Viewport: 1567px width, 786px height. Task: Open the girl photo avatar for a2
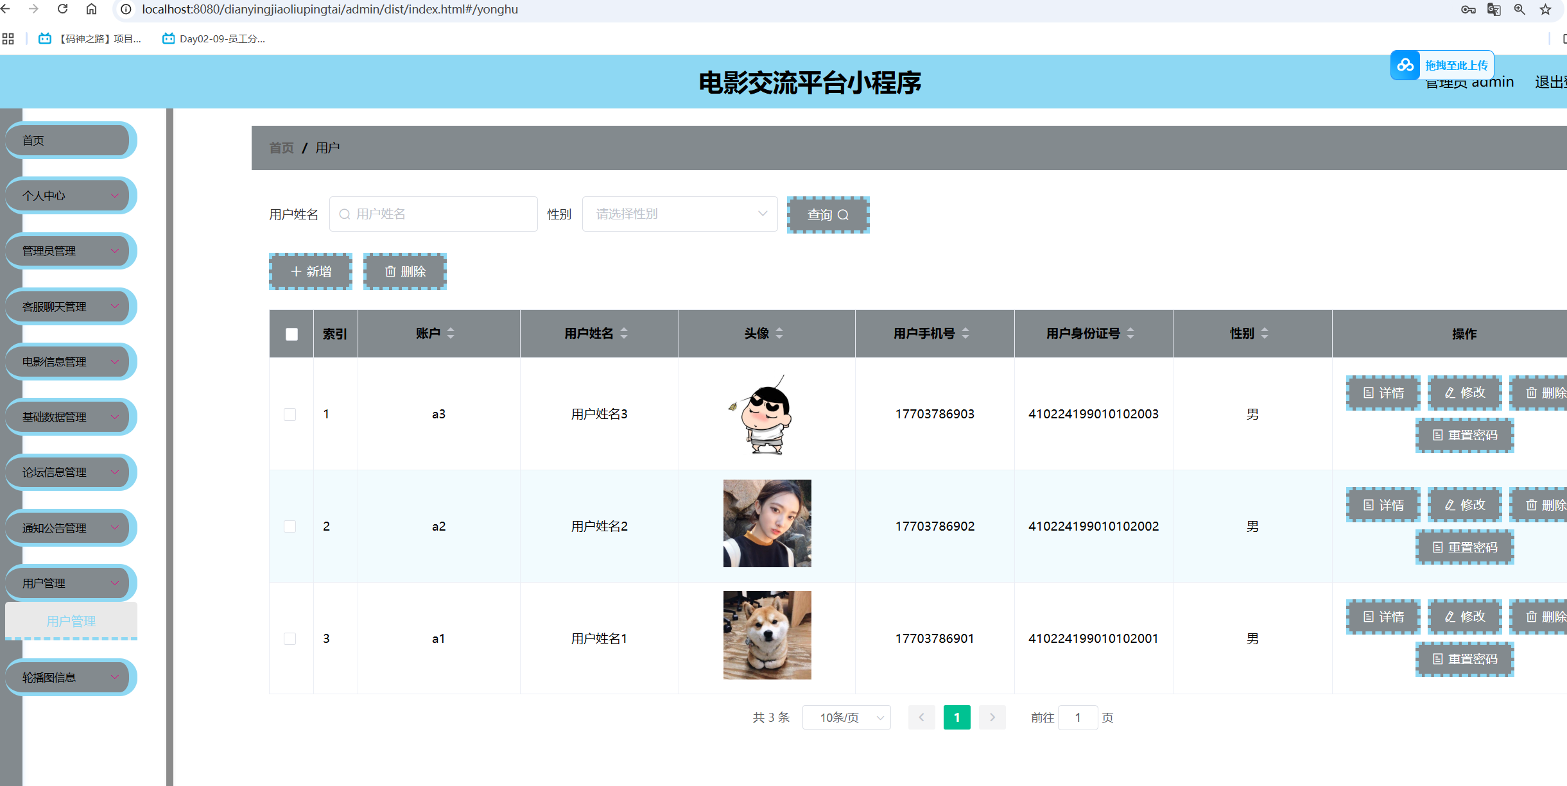[767, 524]
